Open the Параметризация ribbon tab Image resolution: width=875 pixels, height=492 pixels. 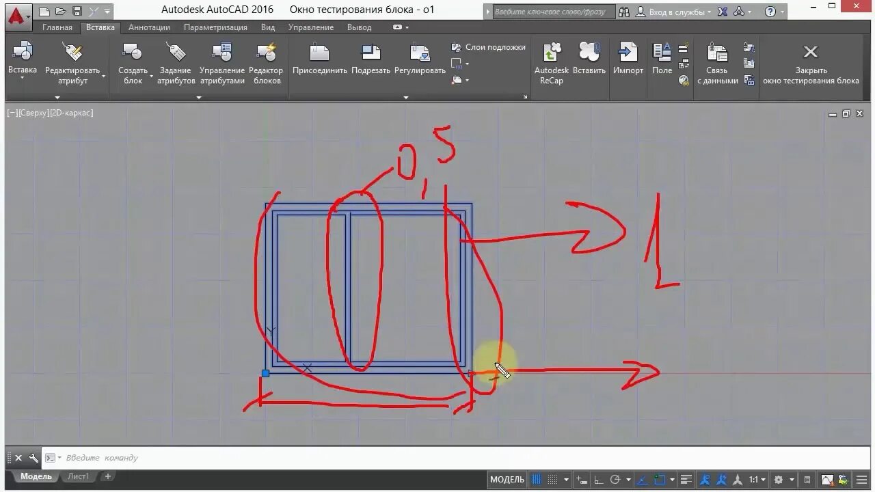coord(215,27)
